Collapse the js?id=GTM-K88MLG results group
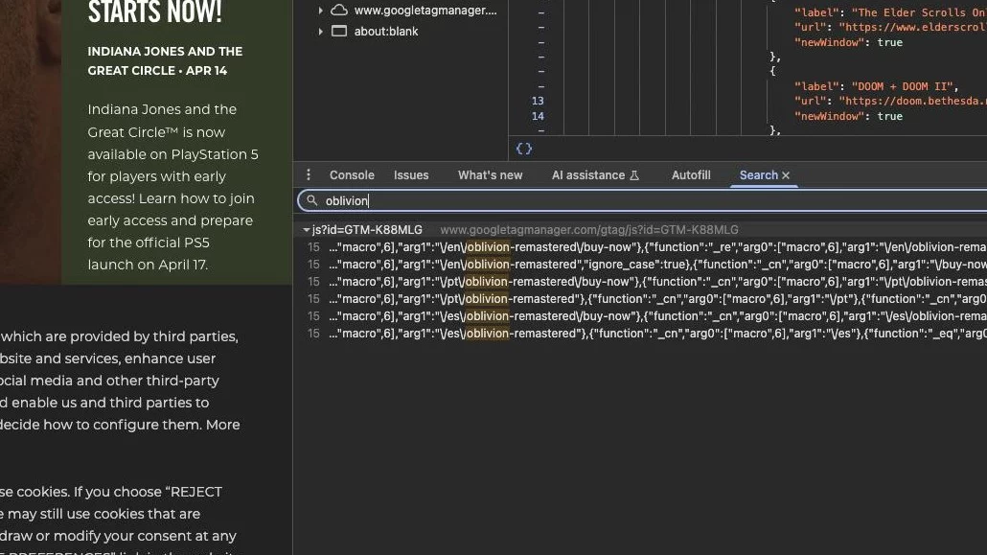 (x=306, y=230)
